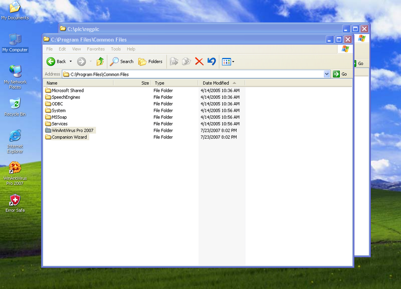This screenshot has width=401, height=289.
Task: Click the blue Undo arrow icon
Action: 212,62
